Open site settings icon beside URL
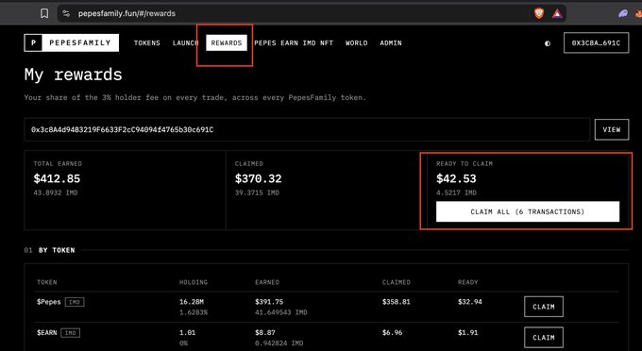This screenshot has height=351, width=642. point(66,13)
